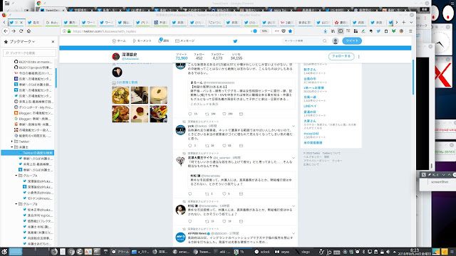456x256 pixels.
Task: Open the first food photo thumbnail
Action: (x=120, y=95)
